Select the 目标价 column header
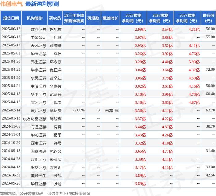The height and width of the screenshot is (196, 216). [x=209, y=18]
